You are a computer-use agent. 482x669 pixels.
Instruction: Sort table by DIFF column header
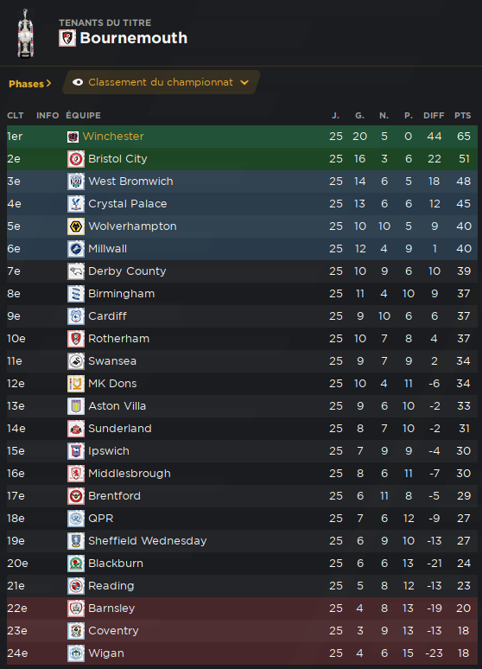(434, 116)
